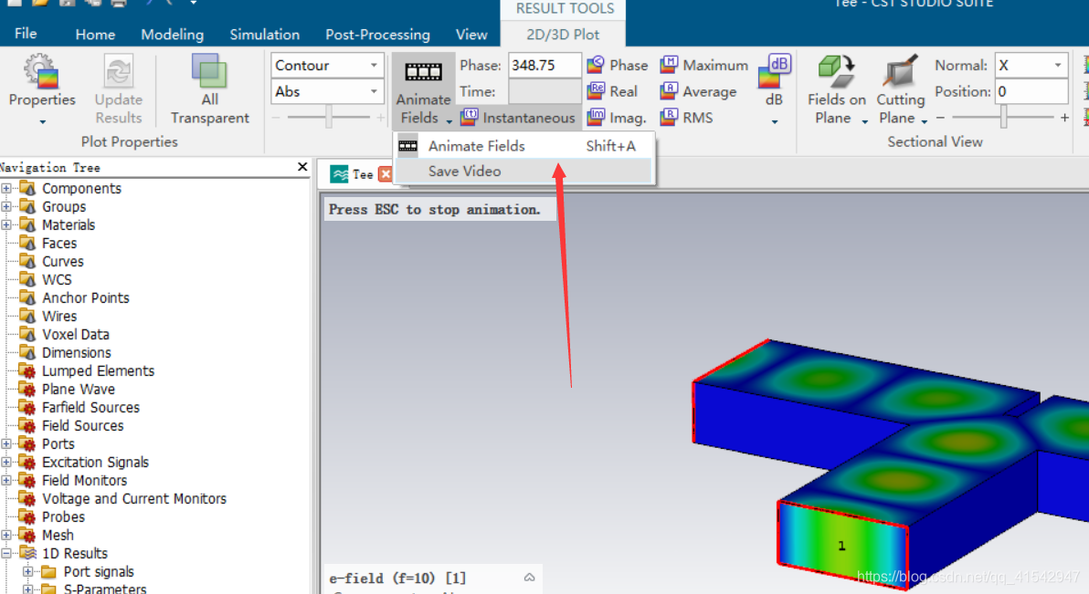The width and height of the screenshot is (1089, 594).
Task: Collapse the e-field info box chevron
Action: 529,578
